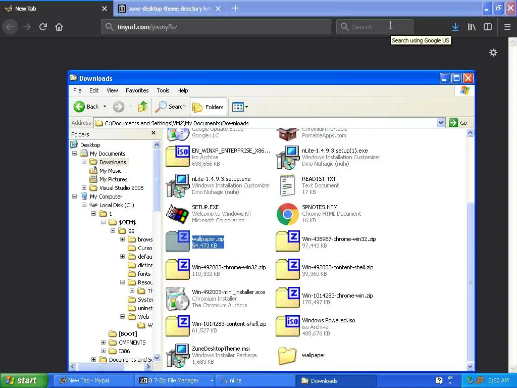Collapse the My Computer tree node
Image resolution: width=517 pixels, height=388 pixels.
point(75,197)
